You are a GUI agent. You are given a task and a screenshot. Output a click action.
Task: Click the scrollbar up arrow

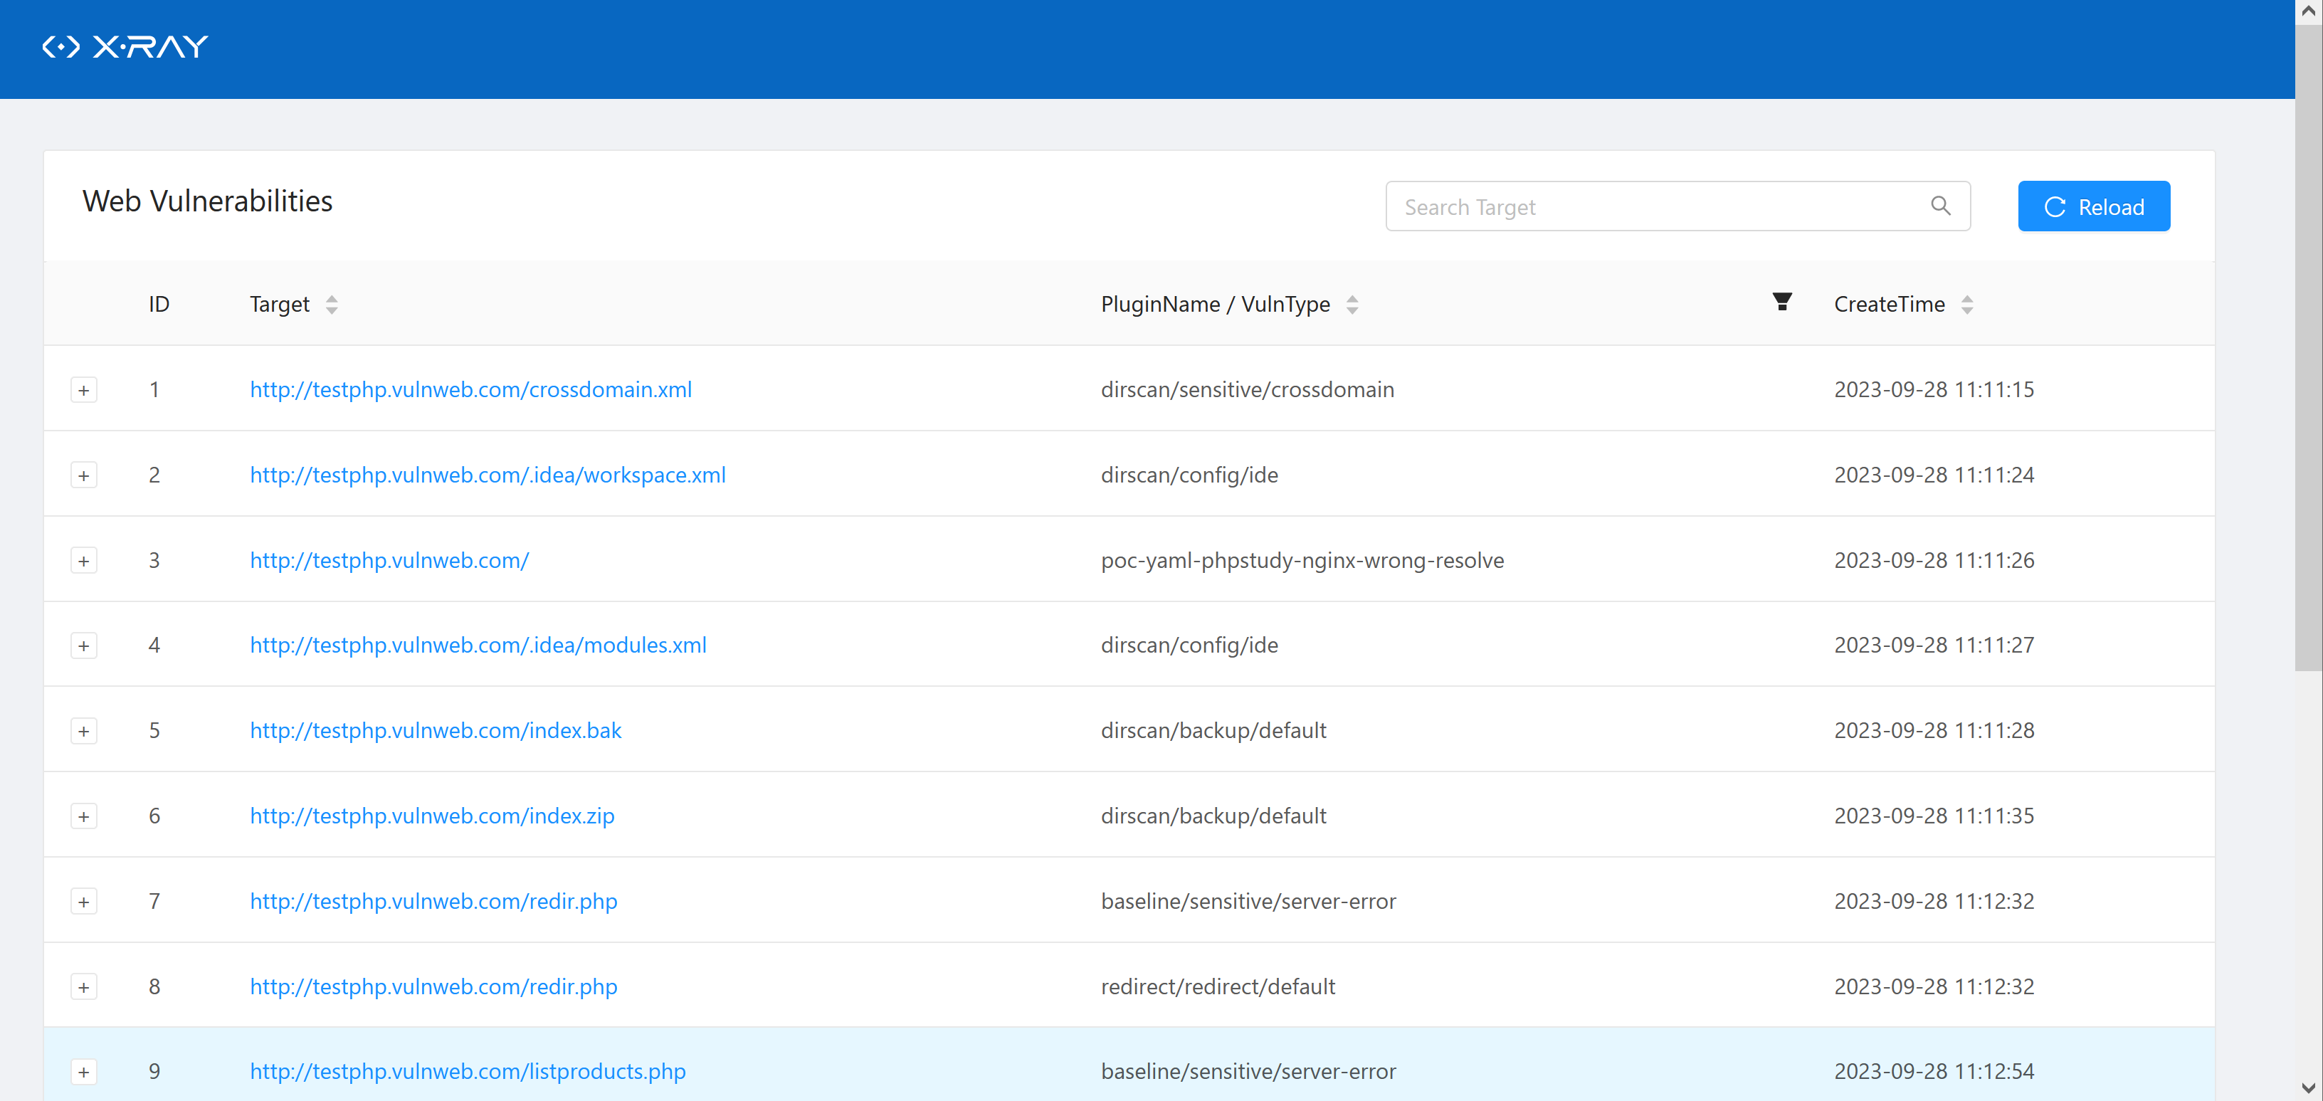(x=2309, y=11)
